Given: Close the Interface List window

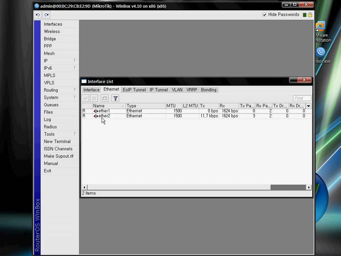Looking at the screenshot, I should click(304, 80).
